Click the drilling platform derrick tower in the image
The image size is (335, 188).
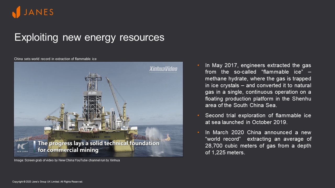[x=93, y=94]
